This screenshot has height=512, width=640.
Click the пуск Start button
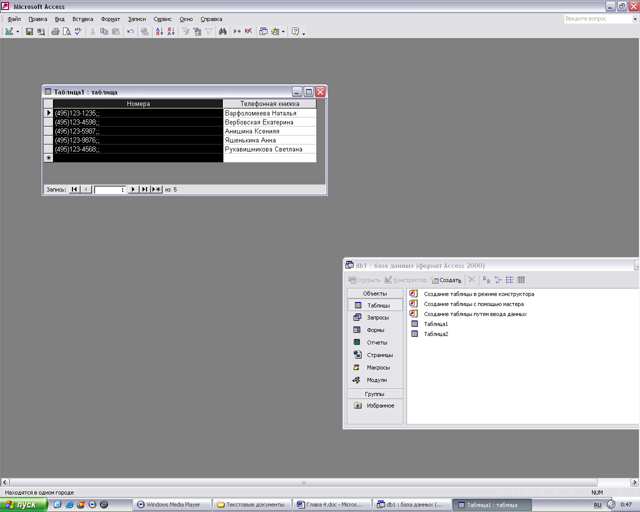23,505
